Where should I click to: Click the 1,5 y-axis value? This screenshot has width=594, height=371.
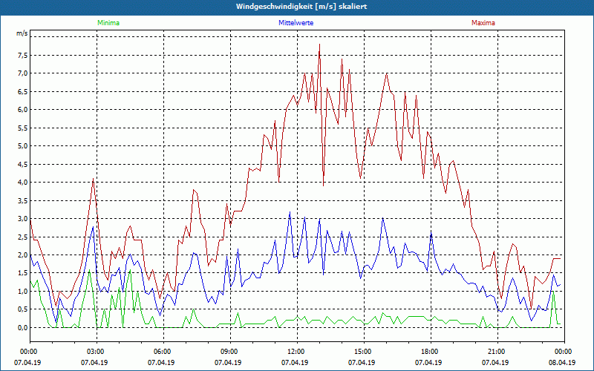(23, 273)
